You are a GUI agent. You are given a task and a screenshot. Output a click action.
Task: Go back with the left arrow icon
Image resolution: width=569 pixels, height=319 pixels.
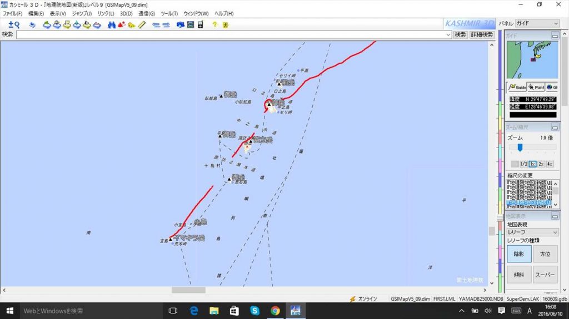tap(156, 25)
